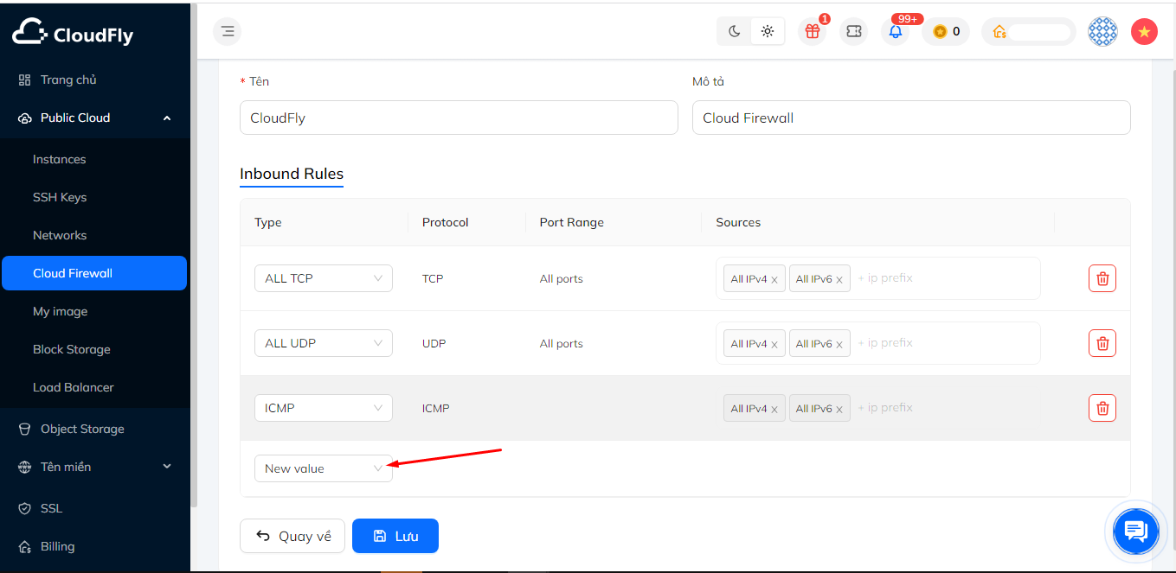Remove All IPv6 tag from UDP rule
This screenshot has width=1176, height=573.
pos(839,344)
